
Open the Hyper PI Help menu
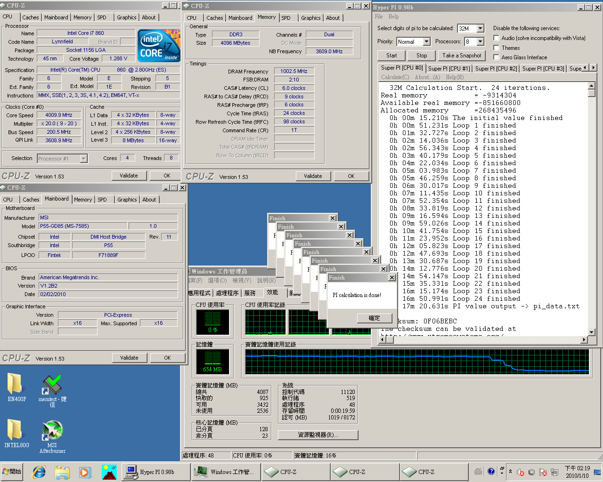393,16
